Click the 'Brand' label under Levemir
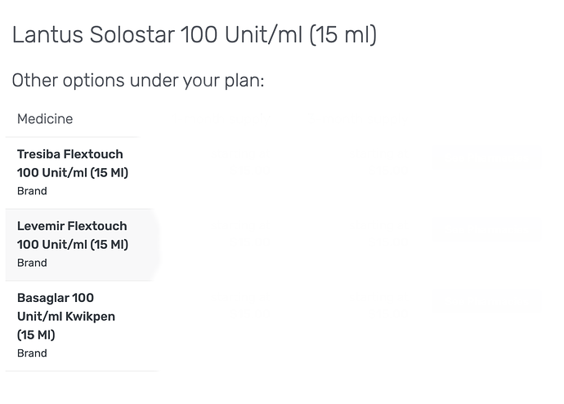The image size is (564, 404). pyautogui.click(x=32, y=263)
